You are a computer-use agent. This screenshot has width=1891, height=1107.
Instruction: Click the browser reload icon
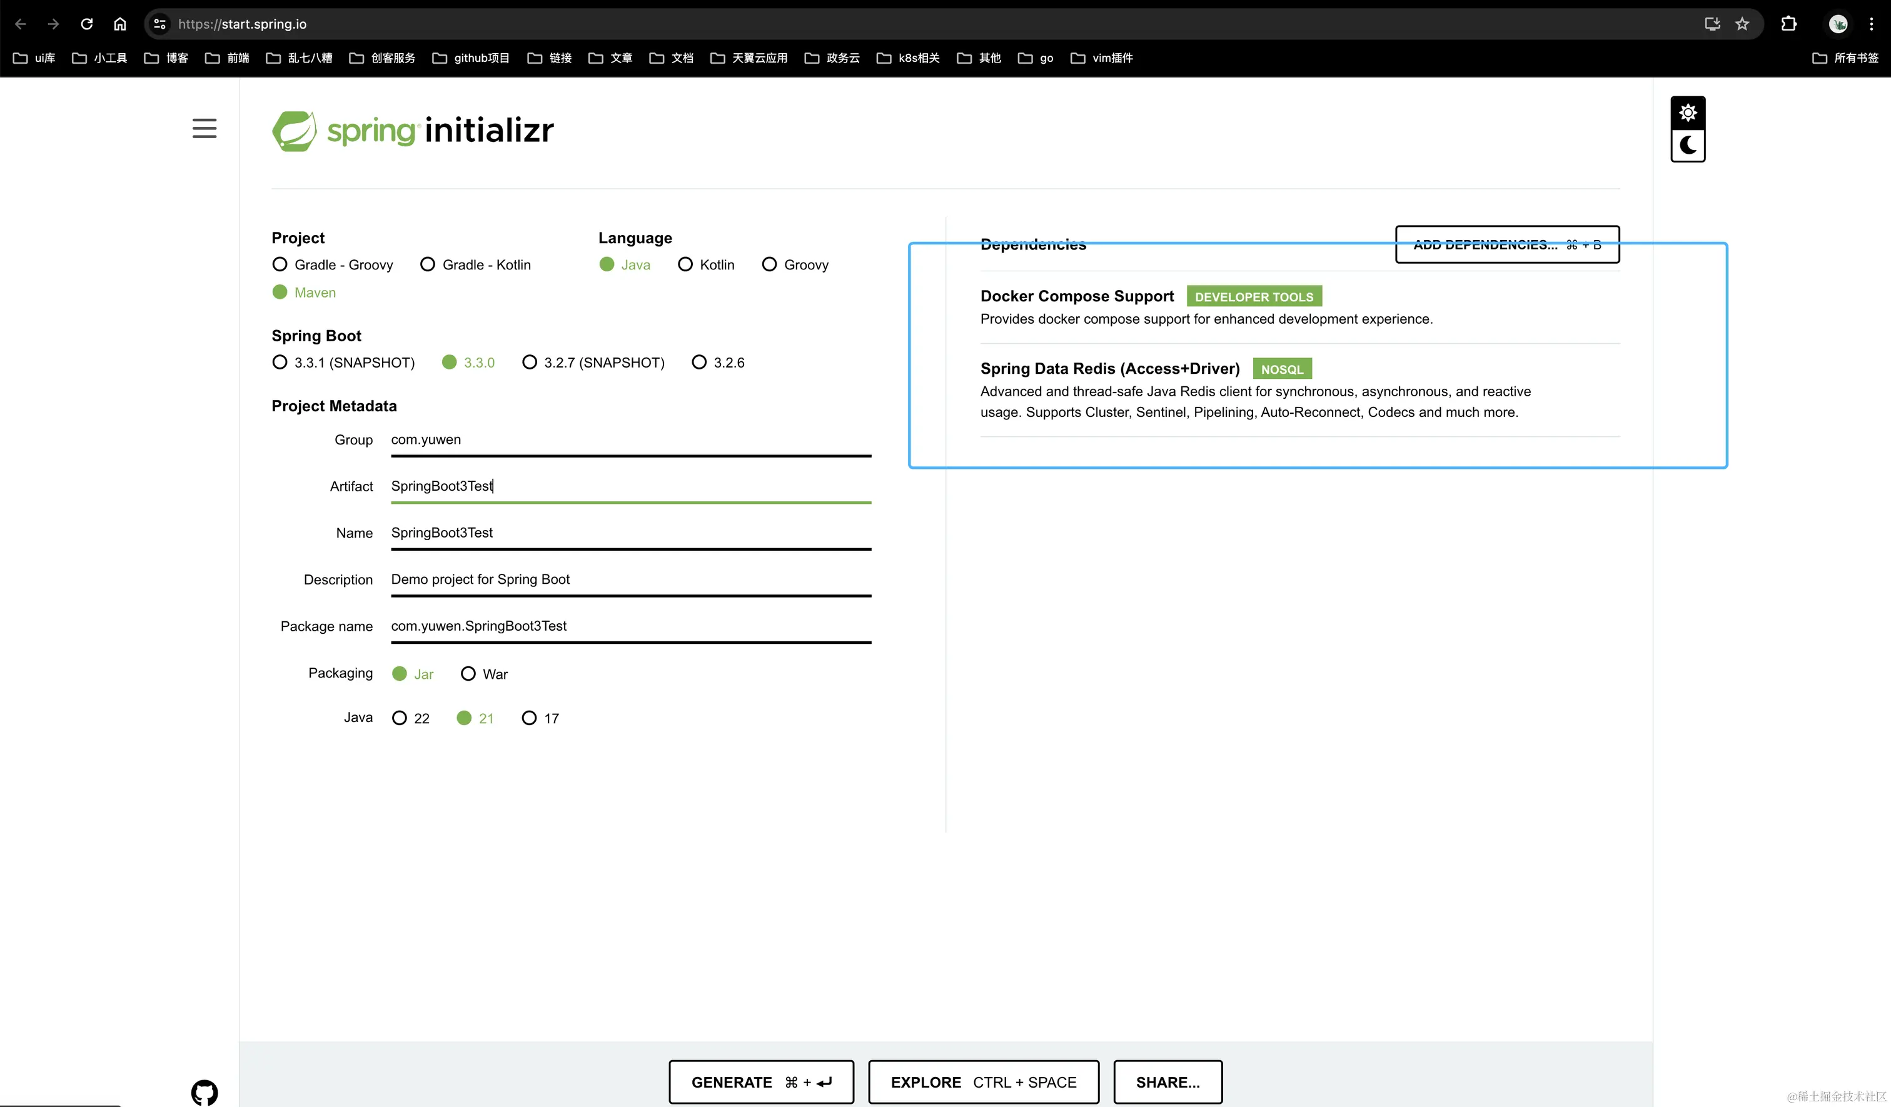pyautogui.click(x=87, y=24)
